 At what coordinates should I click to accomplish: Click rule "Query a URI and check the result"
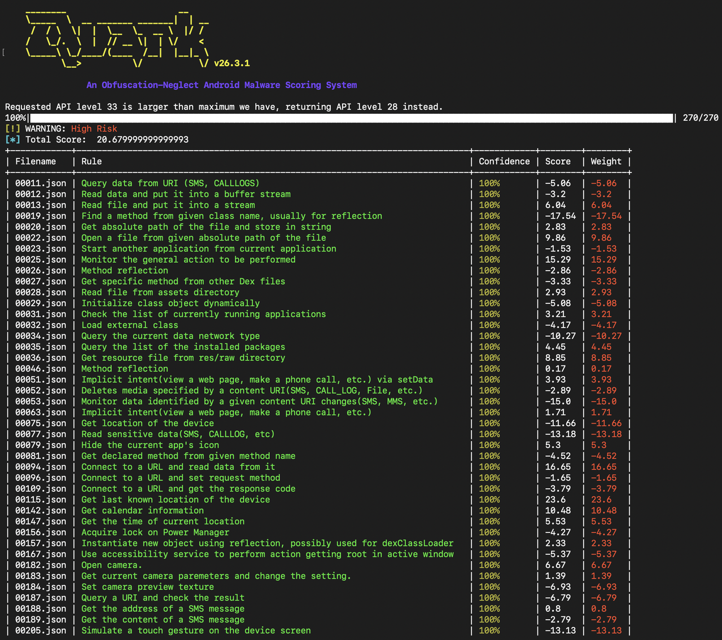pos(163,598)
